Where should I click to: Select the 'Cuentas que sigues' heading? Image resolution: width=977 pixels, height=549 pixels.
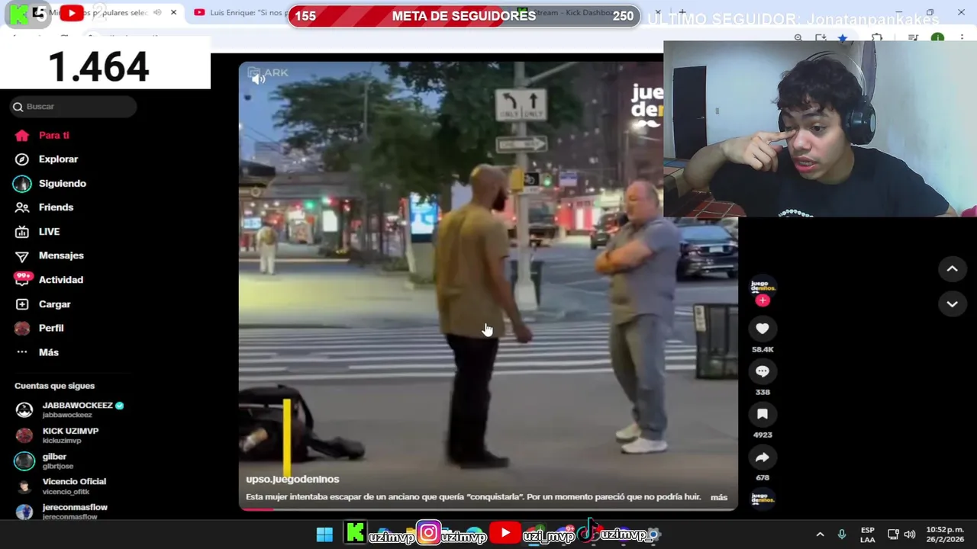click(54, 386)
